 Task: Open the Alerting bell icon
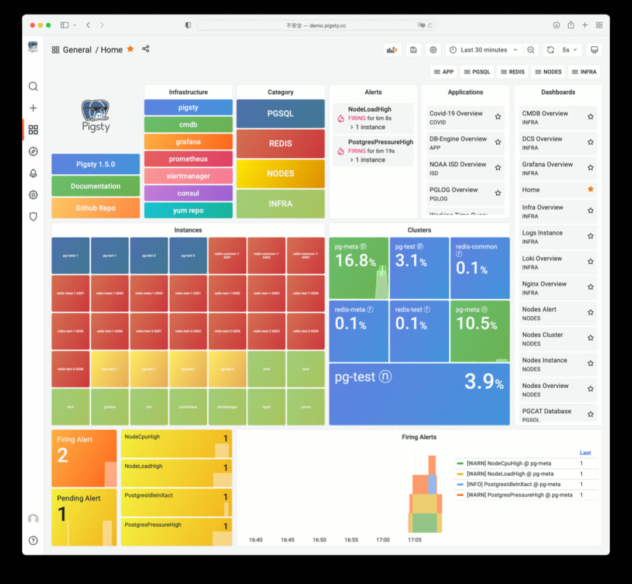[x=33, y=173]
